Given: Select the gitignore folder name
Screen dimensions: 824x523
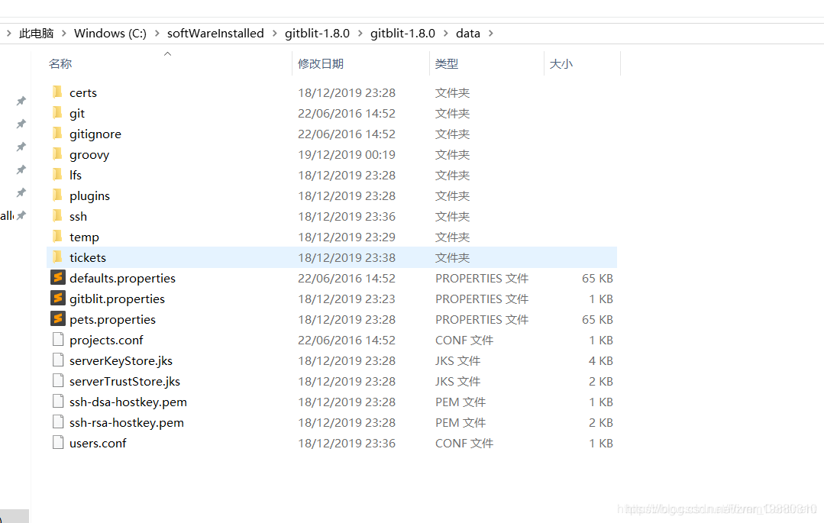Looking at the screenshot, I should pos(95,134).
